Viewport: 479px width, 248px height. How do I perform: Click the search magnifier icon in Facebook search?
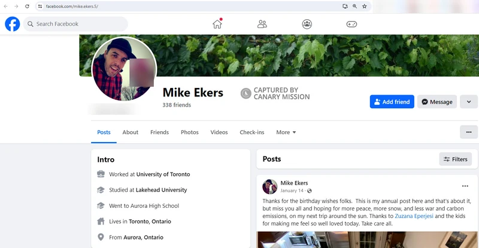pos(31,24)
